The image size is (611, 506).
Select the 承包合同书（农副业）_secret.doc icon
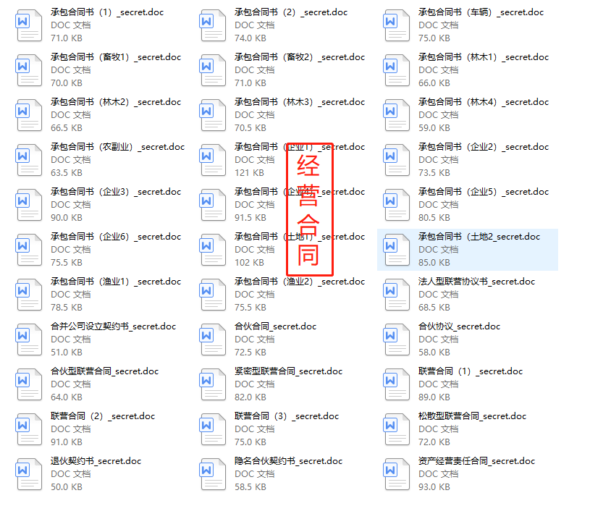[28, 160]
